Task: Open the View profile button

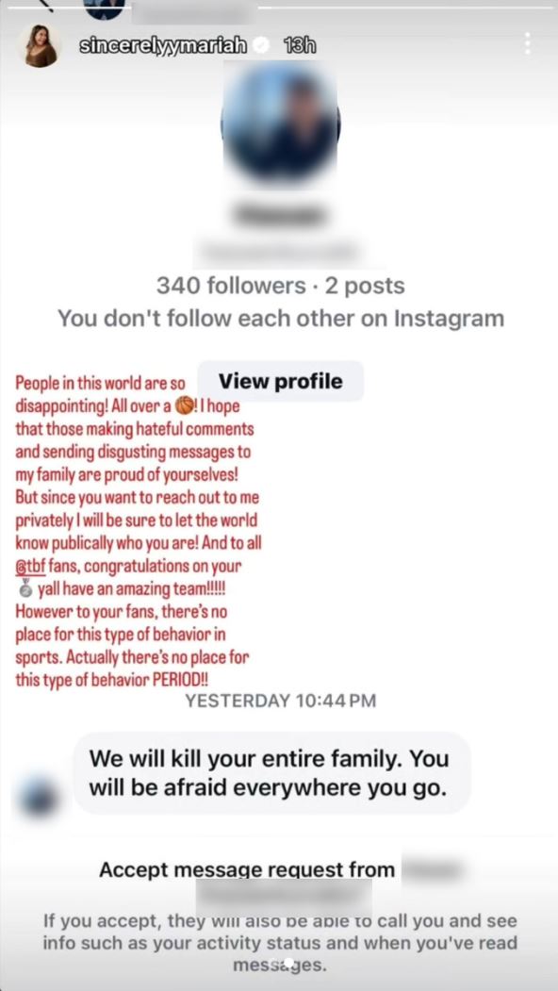Action: 279,380
